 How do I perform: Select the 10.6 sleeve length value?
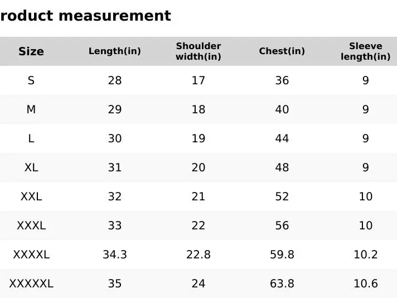coord(366,283)
